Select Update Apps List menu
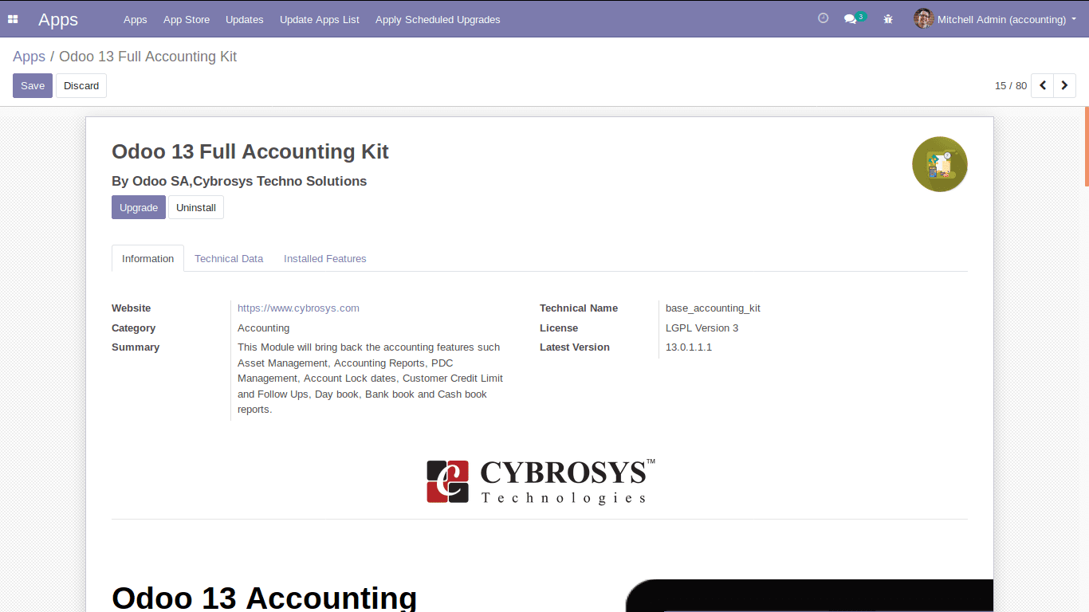Viewport: 1089px width, 612px height. coord(320,20)
